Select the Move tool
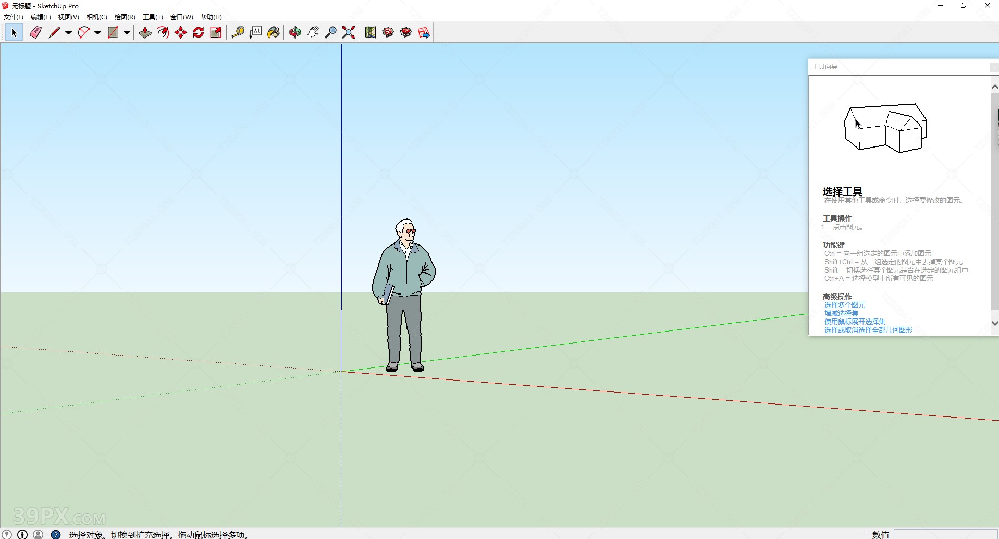Screen dimensions: 999x539 coord(181,32)
